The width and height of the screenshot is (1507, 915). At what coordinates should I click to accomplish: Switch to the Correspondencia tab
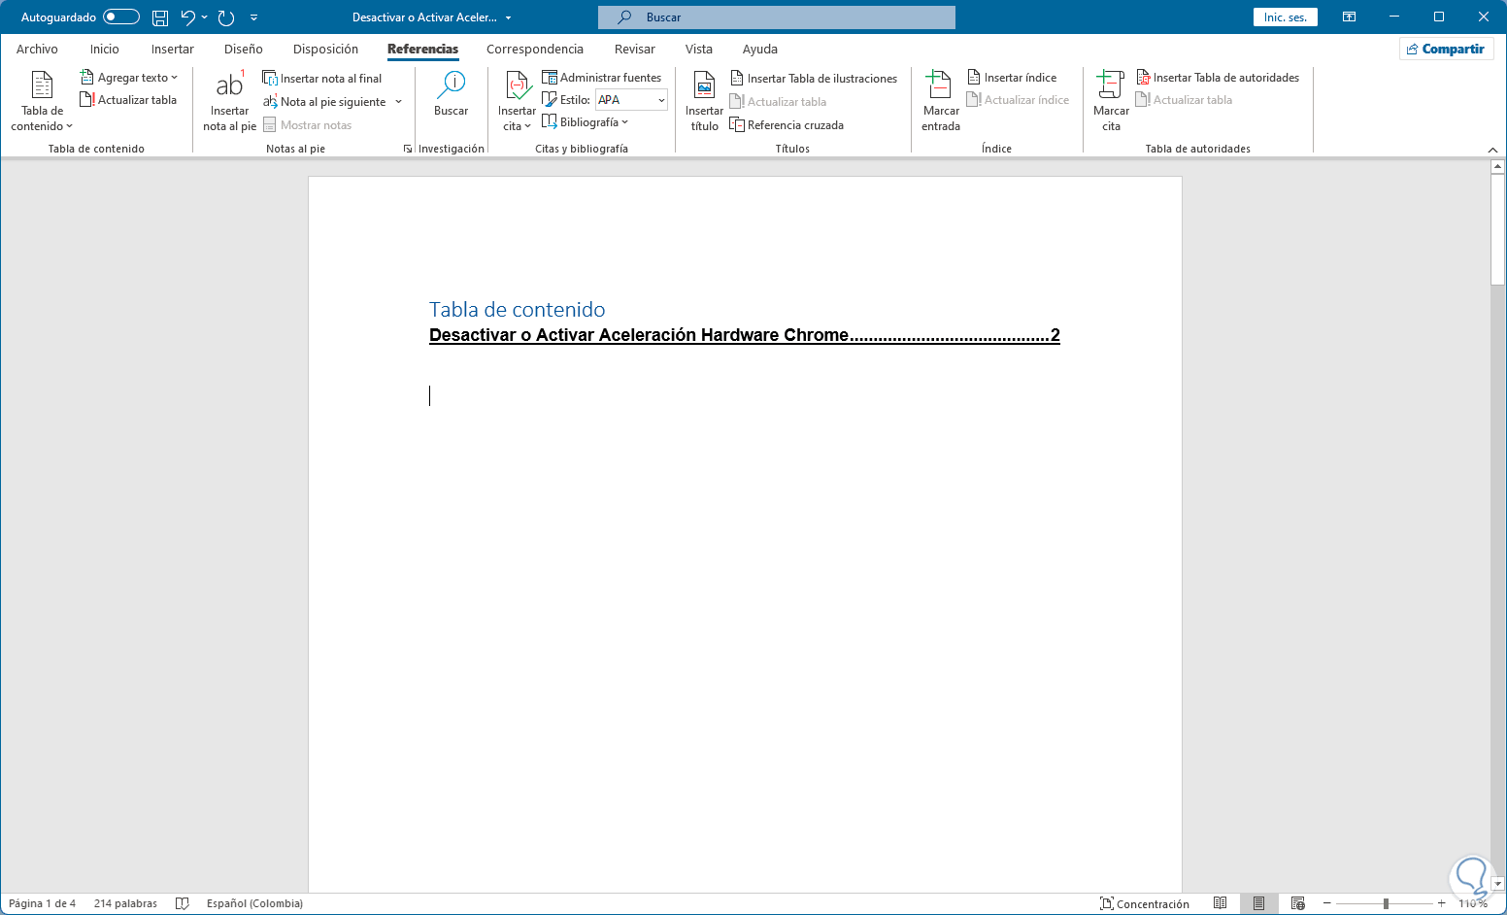tap(535, 50)
